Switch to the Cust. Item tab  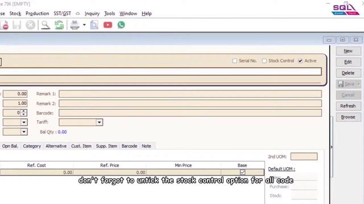pyautogui.click(x=81, y=146)
